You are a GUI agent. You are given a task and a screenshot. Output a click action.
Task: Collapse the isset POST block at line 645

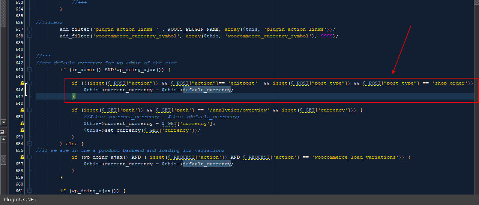(30, 83)
